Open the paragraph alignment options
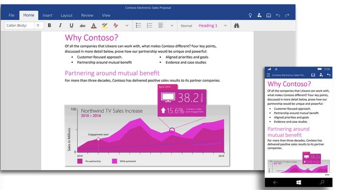The image size is (345, 190). [x=161, y=26]
